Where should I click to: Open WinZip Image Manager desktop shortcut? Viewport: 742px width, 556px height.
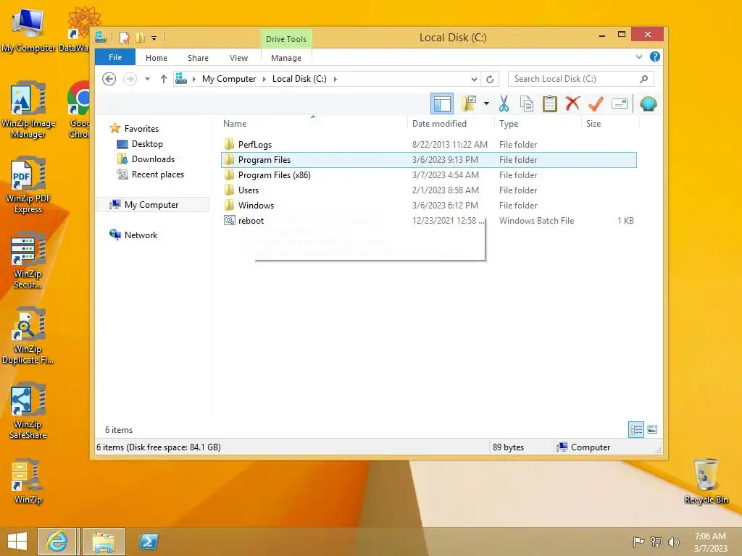(28, 110)
